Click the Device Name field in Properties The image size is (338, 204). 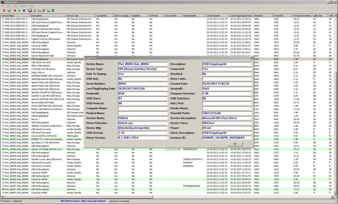point(142,64)
